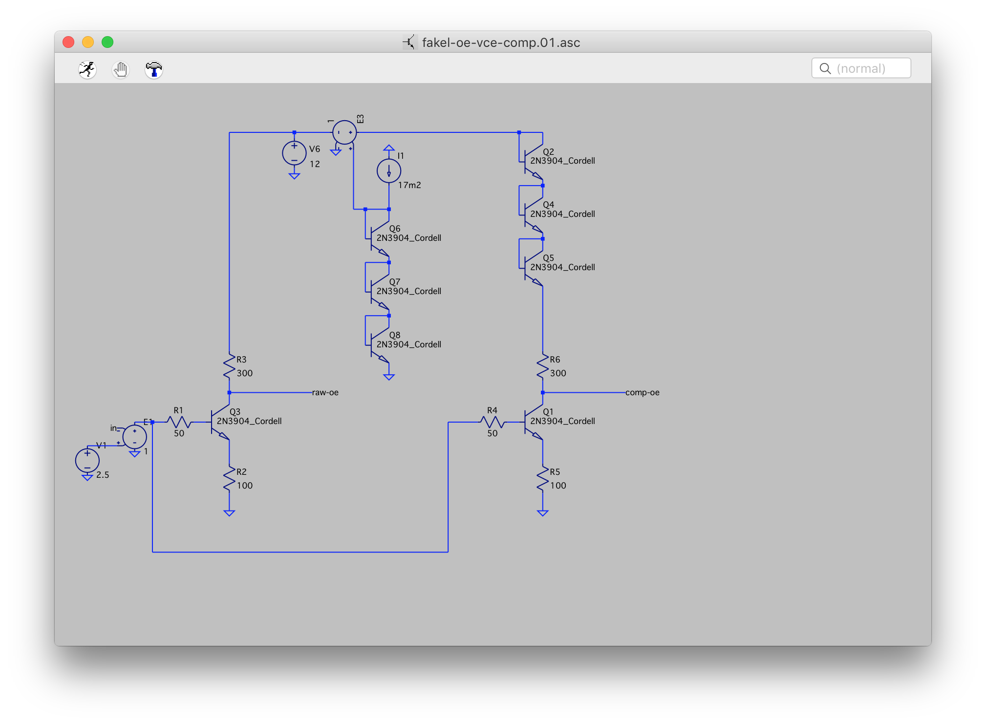The image size is (986, 724).
Task: Open the Control Panel hammer icon
Action: pos(153,69)
